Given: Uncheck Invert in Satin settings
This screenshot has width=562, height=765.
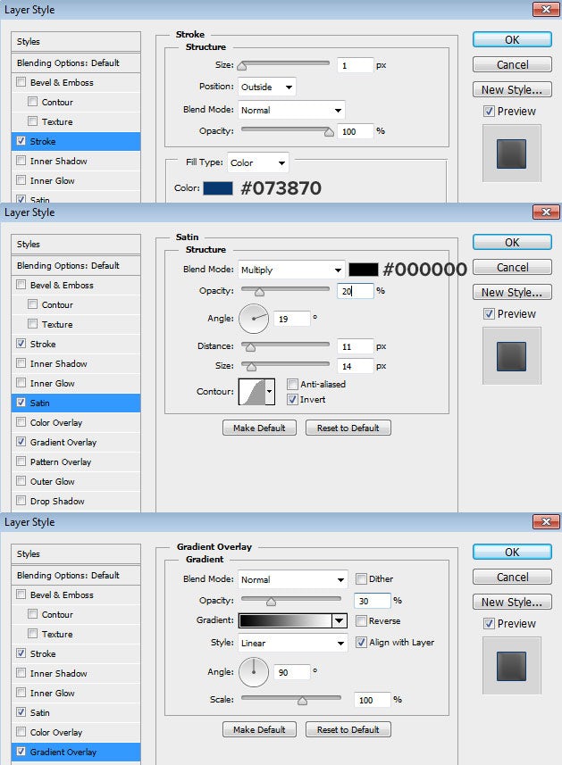Looking at the screenshot, I should [x=292, y=399].
